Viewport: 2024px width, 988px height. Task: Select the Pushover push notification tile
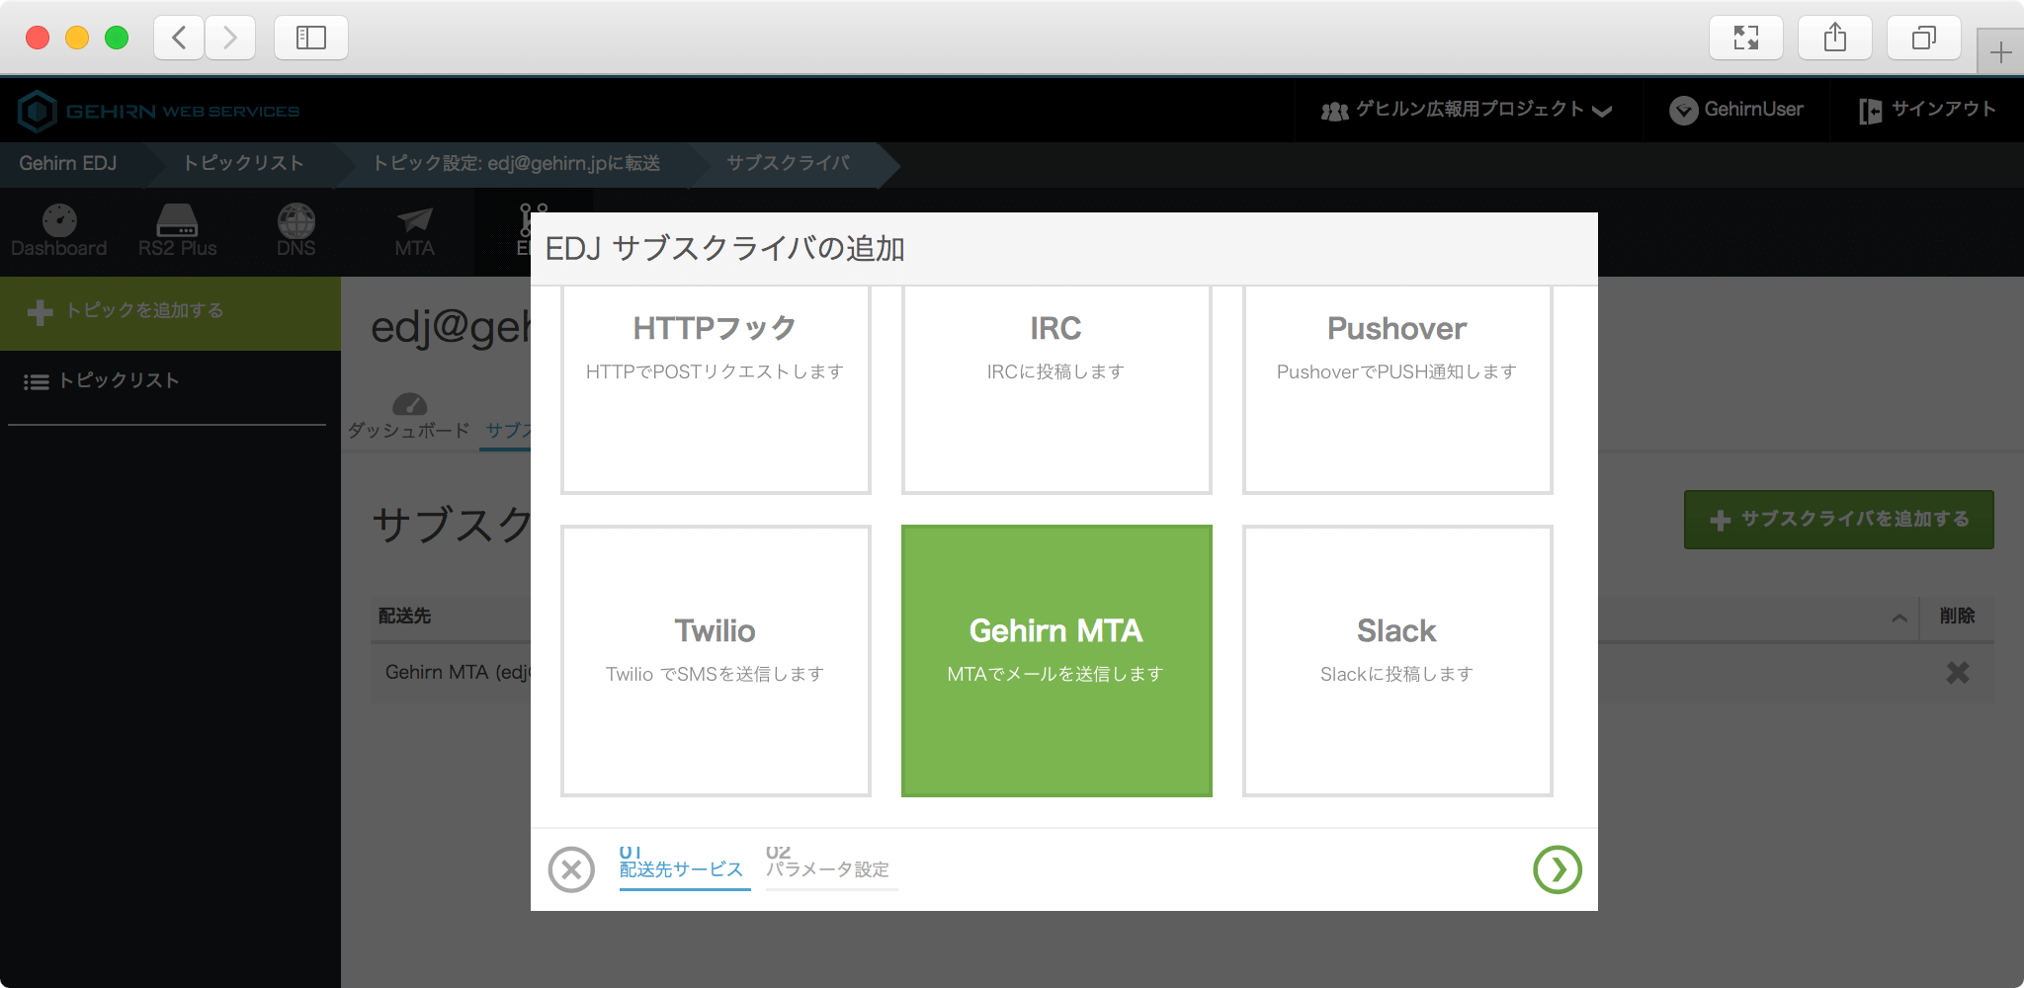pyautogui.click(x=1396, y=389)
